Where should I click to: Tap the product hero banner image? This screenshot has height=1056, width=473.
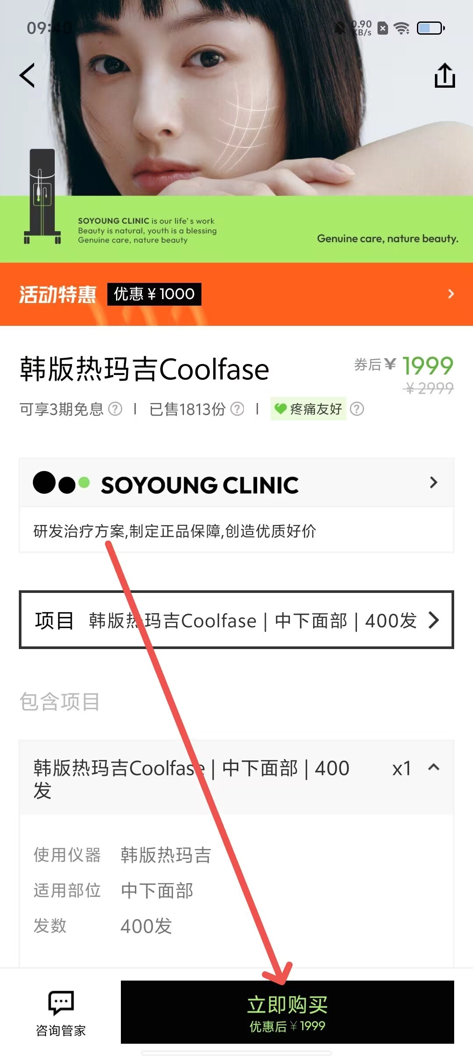pos(236,132)
